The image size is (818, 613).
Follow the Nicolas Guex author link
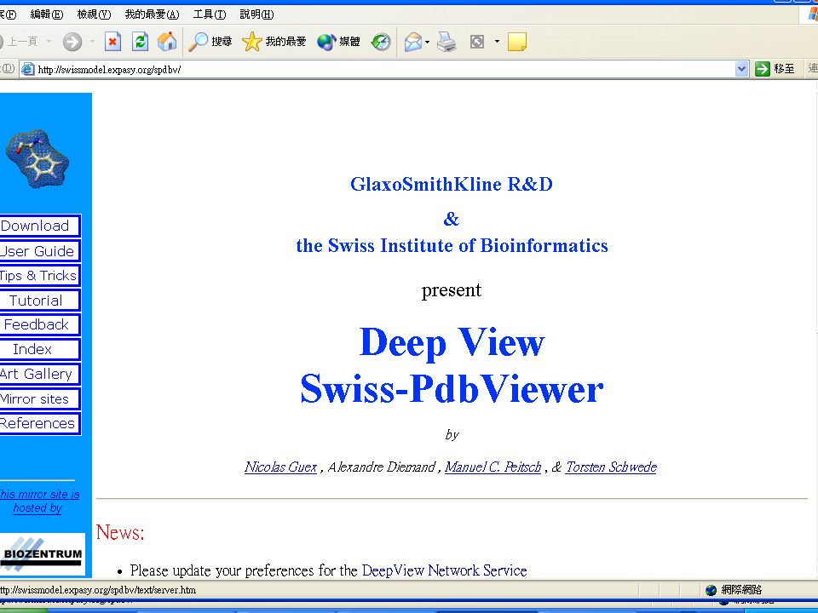(x=280, y=467)
